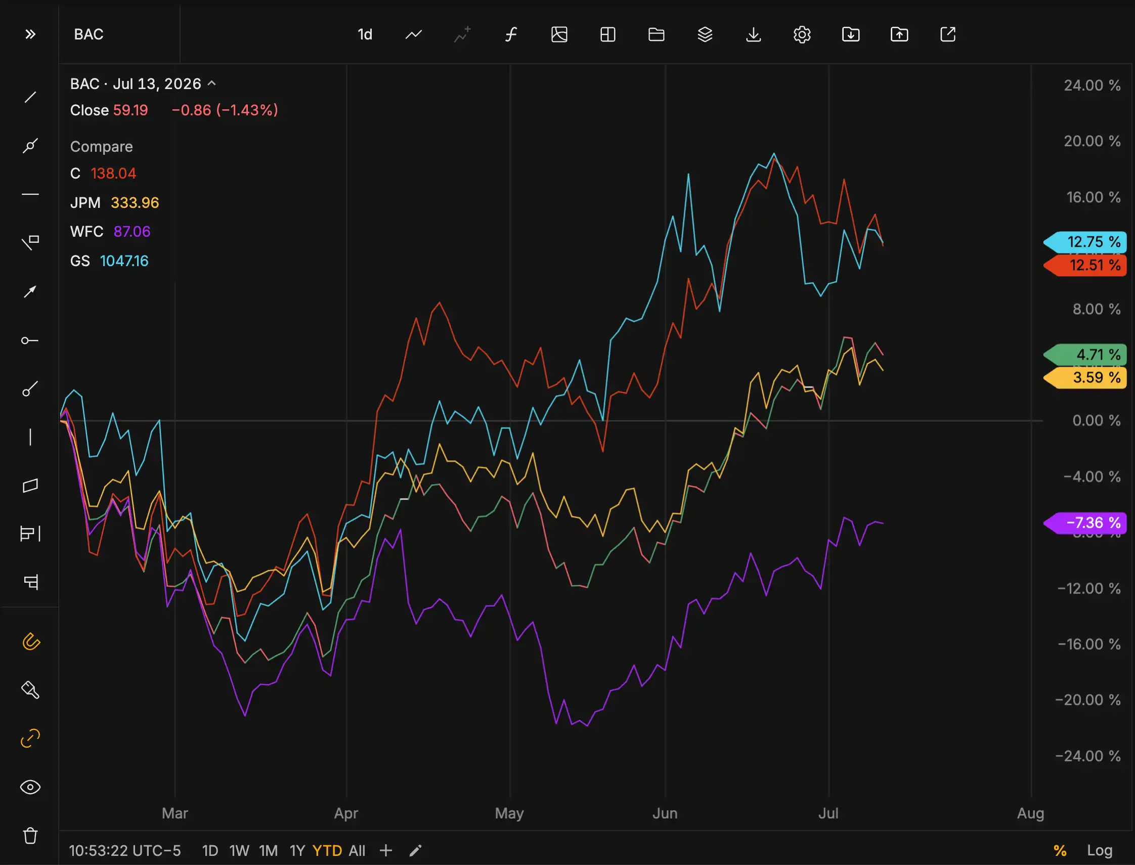1135x865 pixels.
Task: Click the 12.51 % red price label
Action: [x=1085, y=266]
